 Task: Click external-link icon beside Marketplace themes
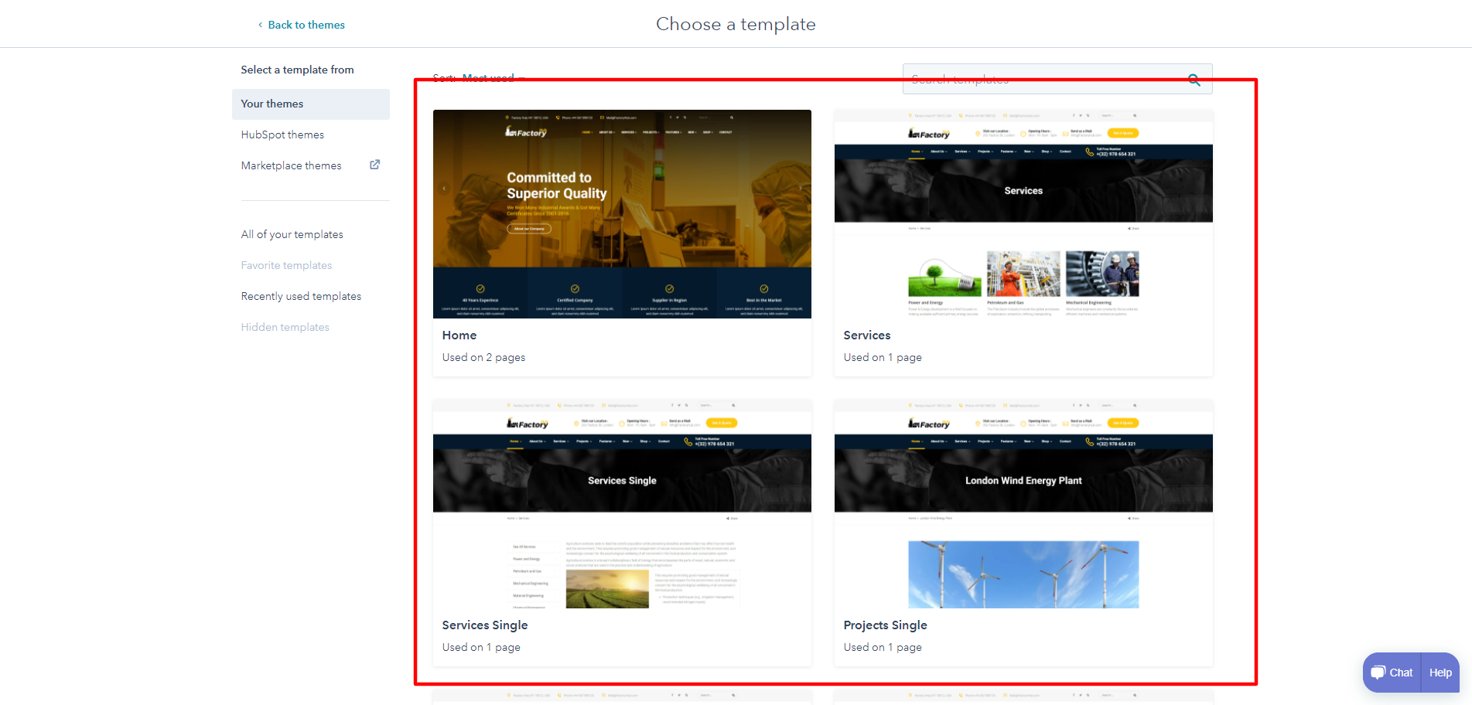click(x=374, y=165)
